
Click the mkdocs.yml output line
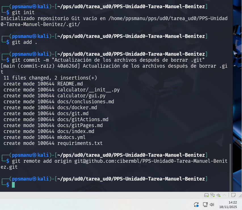[x=45, y=137]
